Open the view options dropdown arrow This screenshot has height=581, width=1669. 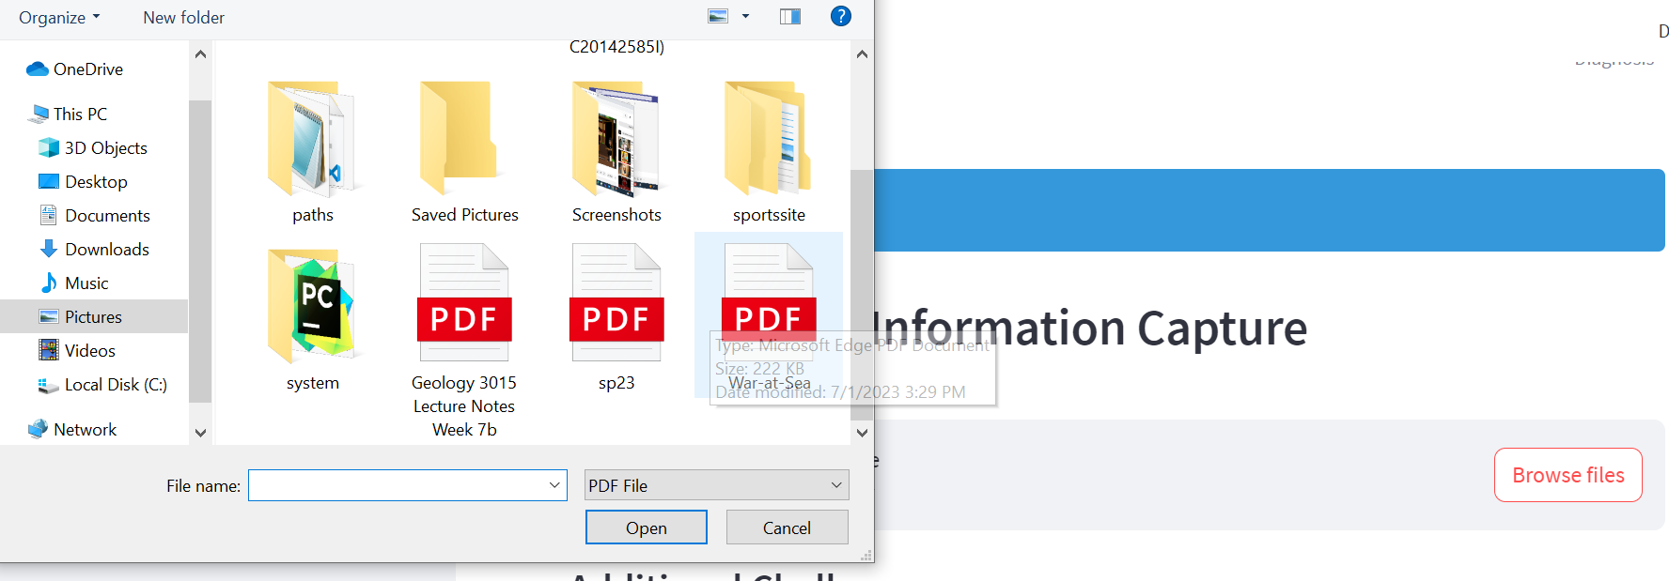coord(746,16)
